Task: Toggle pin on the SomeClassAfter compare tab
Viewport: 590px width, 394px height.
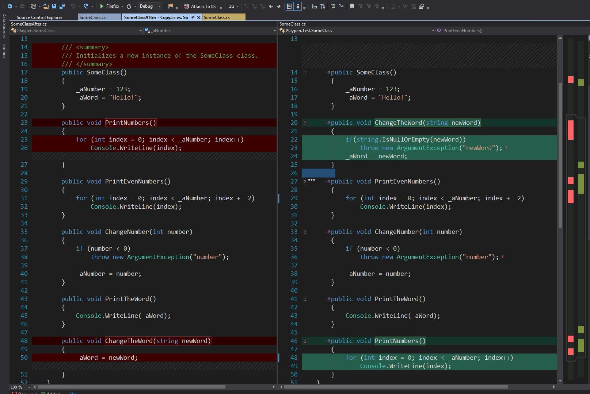Action: [x=193, y=17]
